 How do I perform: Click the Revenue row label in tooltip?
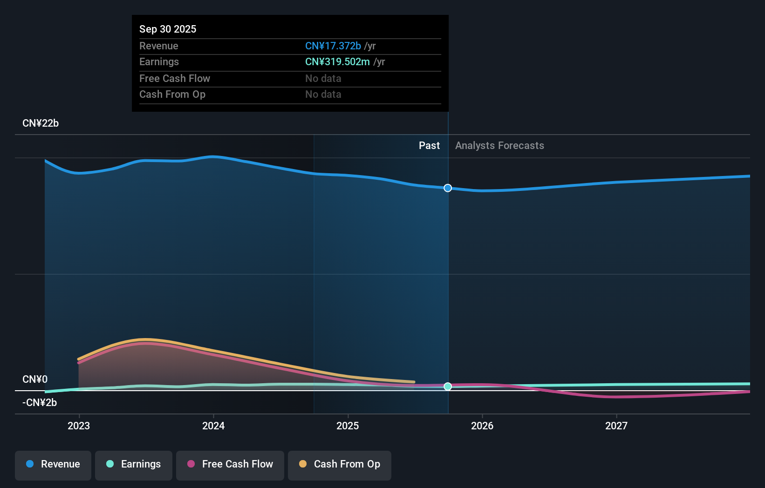pos(159,46)
